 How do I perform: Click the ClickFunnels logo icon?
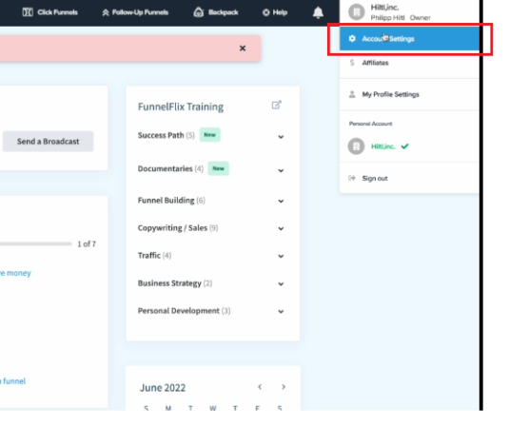pos(28,12)
